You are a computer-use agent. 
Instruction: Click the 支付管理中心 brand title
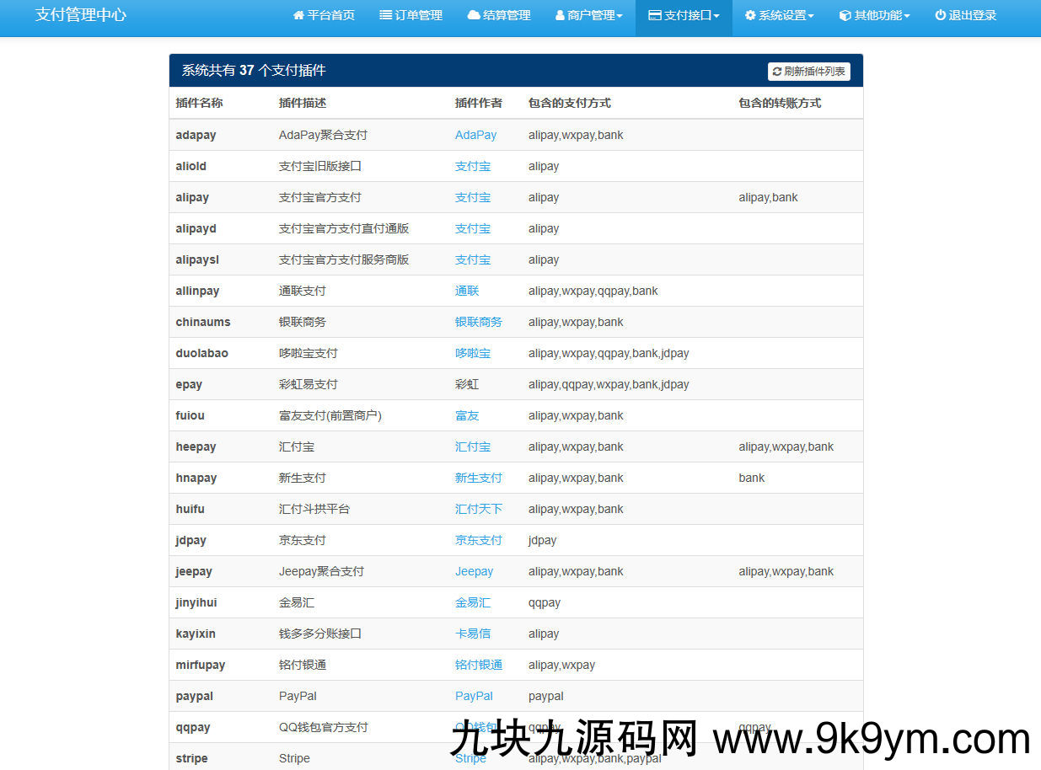pos(81,15)
